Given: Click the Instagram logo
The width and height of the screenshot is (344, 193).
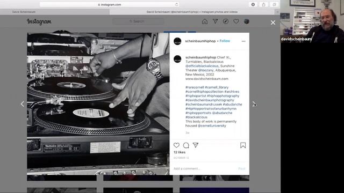Looking at the screenshot, I should point(39,21).
